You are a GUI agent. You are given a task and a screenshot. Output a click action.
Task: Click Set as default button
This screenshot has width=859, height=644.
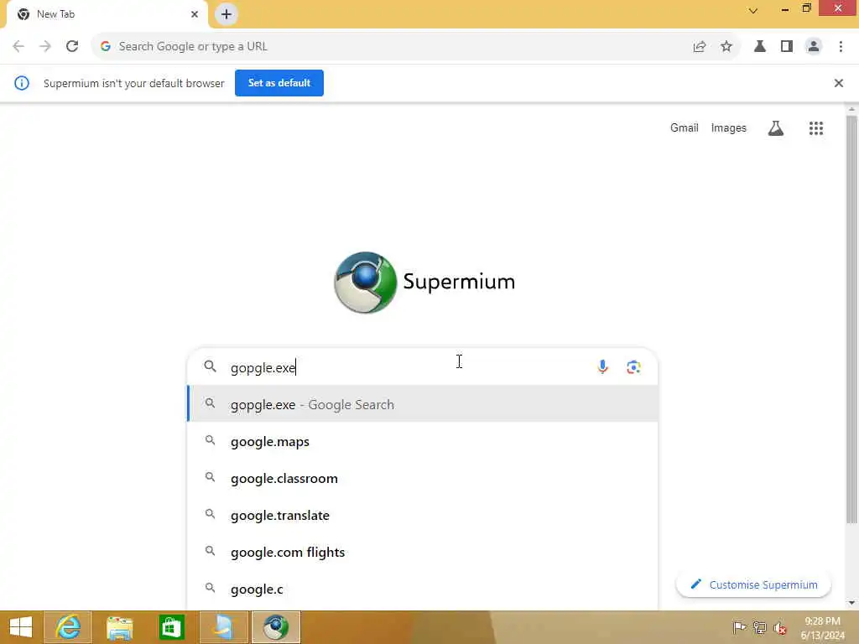pyautogui.click(x=279, y=83)
